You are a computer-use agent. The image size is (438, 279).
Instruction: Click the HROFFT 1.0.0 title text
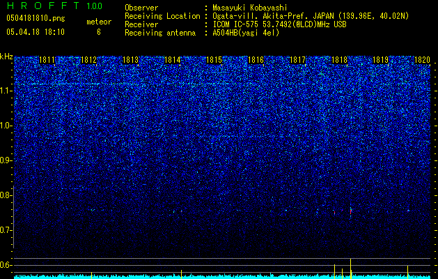(55, 6)
